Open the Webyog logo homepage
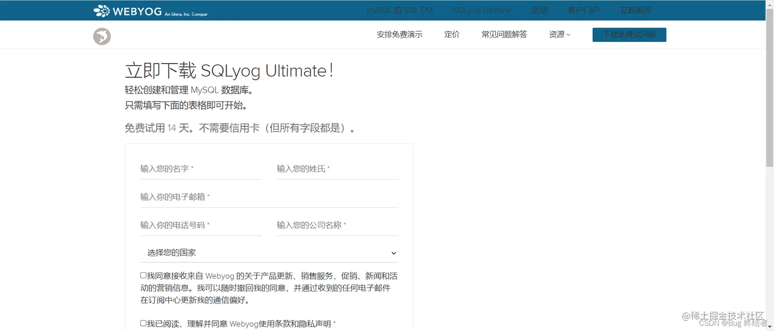This screenshot has width=774, height=331. [150, 11]
